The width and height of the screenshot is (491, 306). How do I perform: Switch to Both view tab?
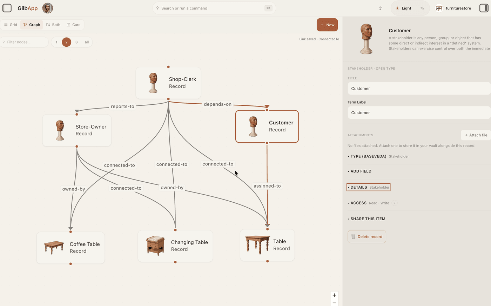53,25
